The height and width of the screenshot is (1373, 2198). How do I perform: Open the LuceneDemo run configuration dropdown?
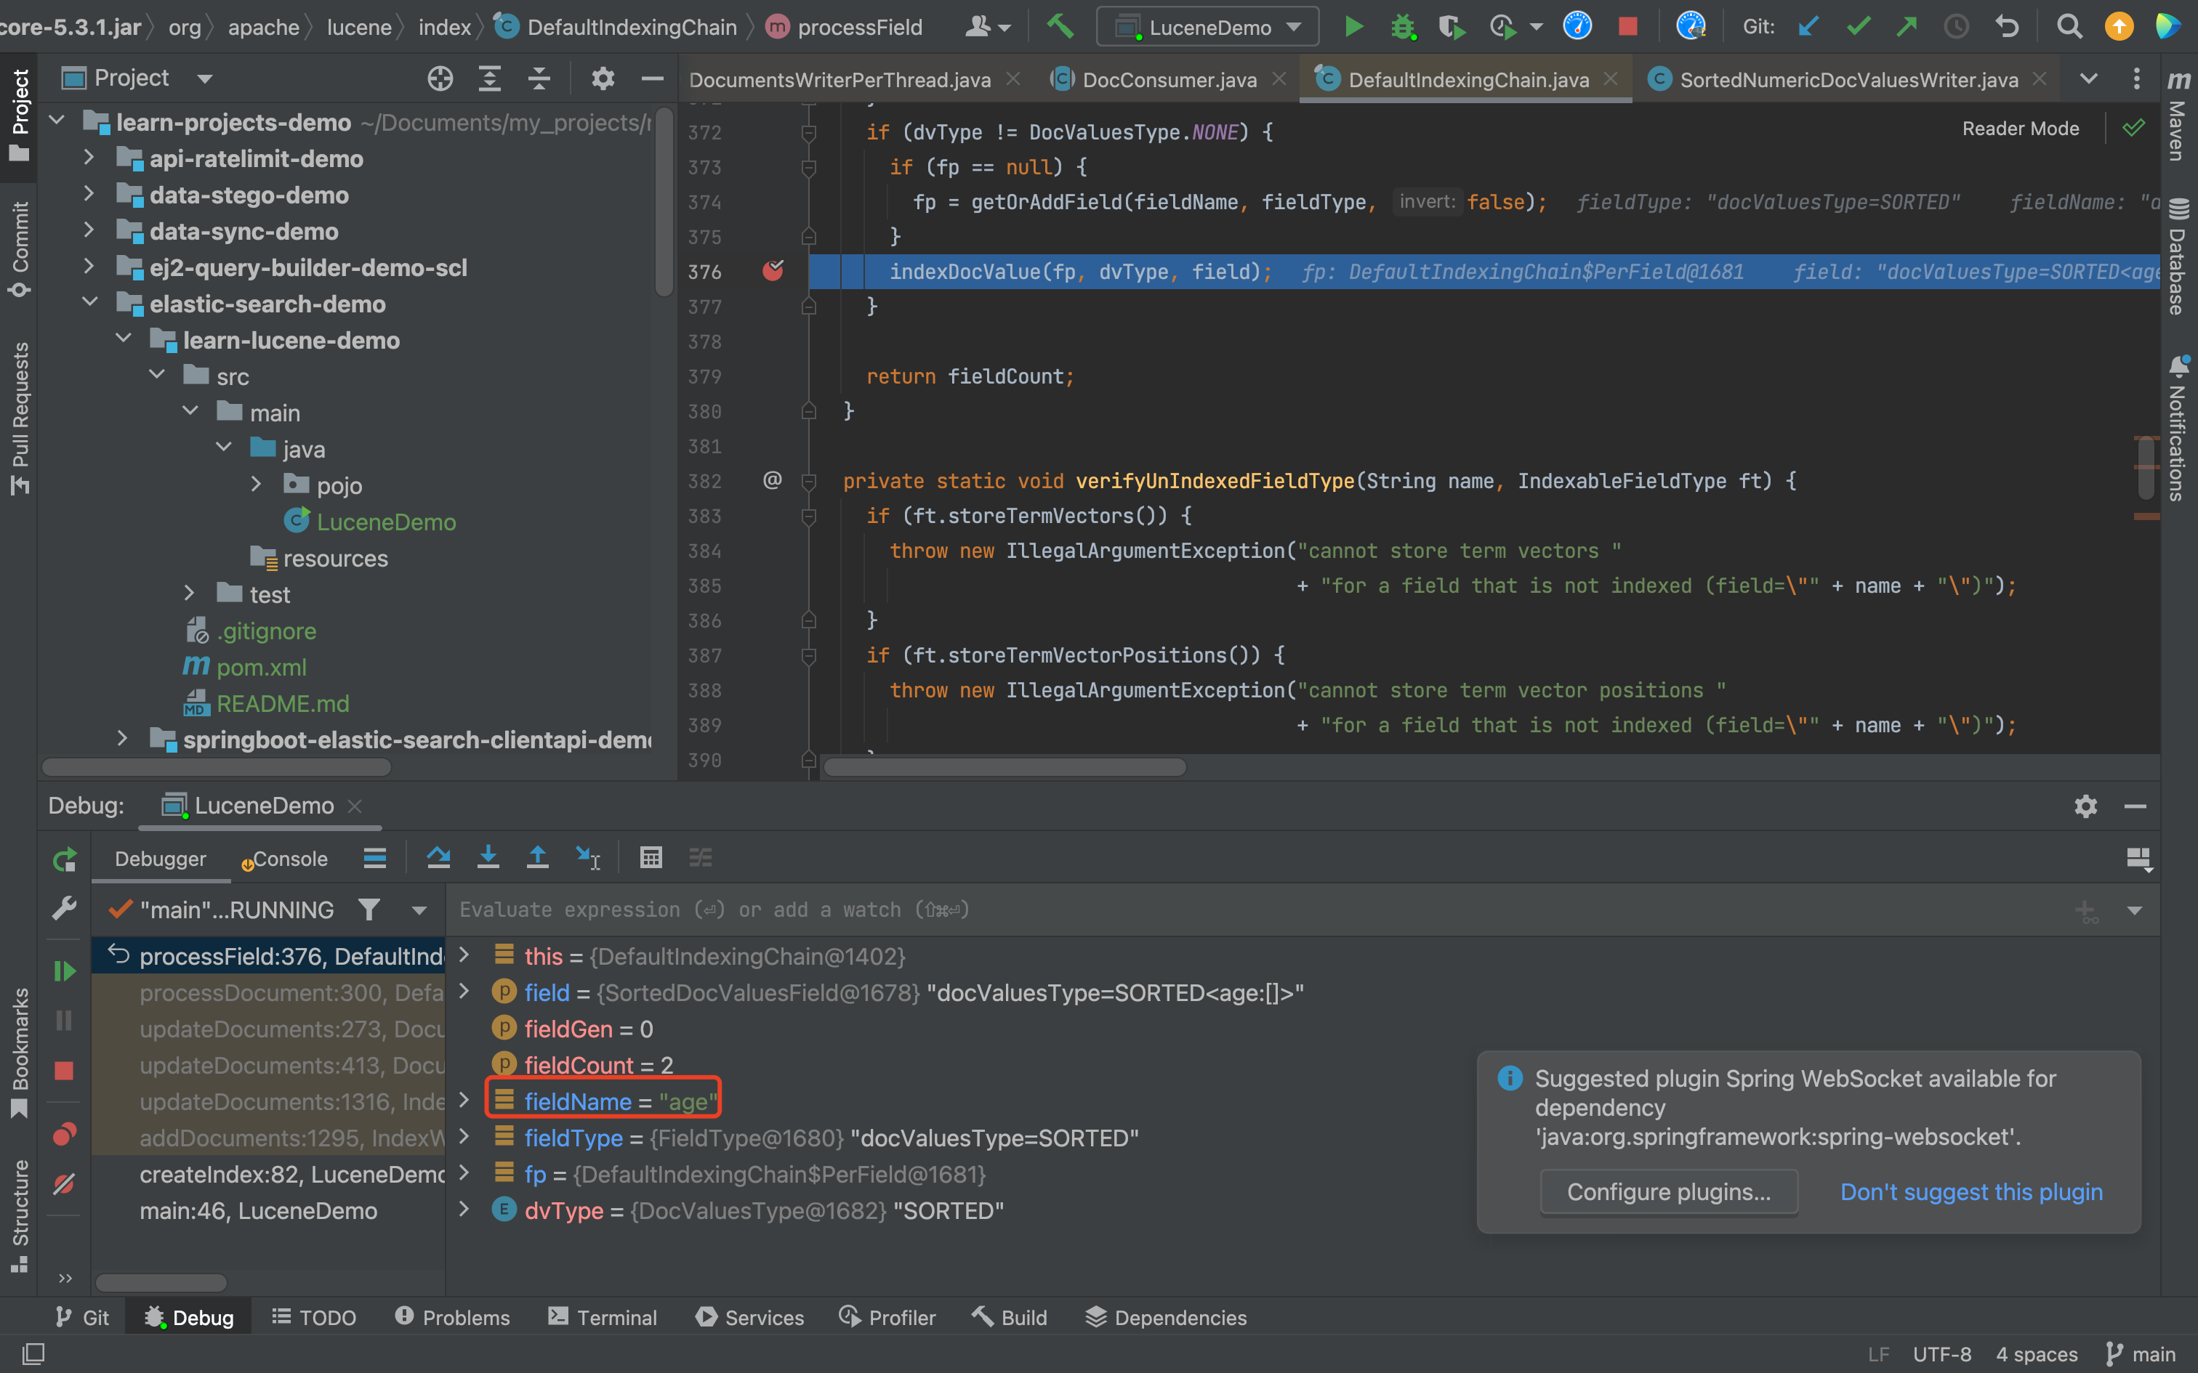[x=1207, y=28]
